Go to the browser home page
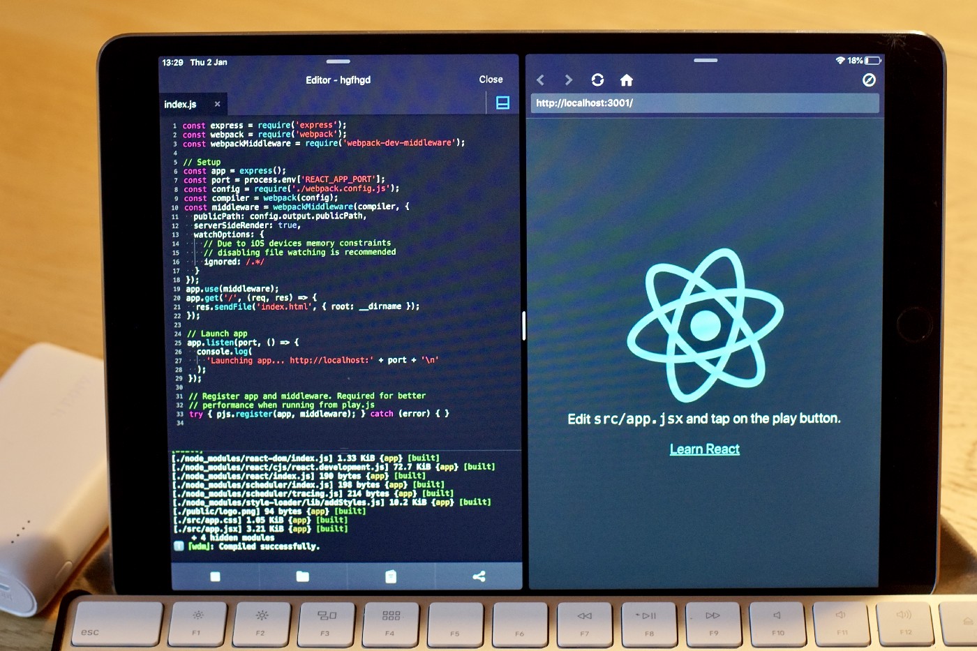Viewport: 977px width, 651px height. [x=627, y=80]
